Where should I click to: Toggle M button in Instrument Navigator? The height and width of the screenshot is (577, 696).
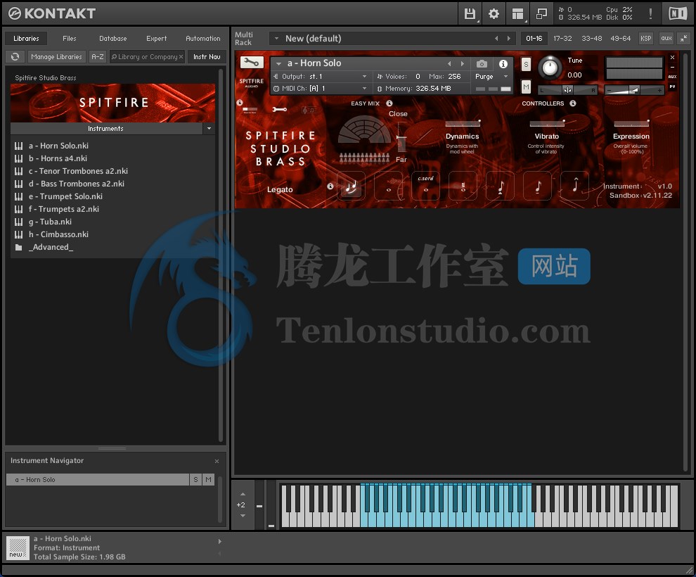208,480
